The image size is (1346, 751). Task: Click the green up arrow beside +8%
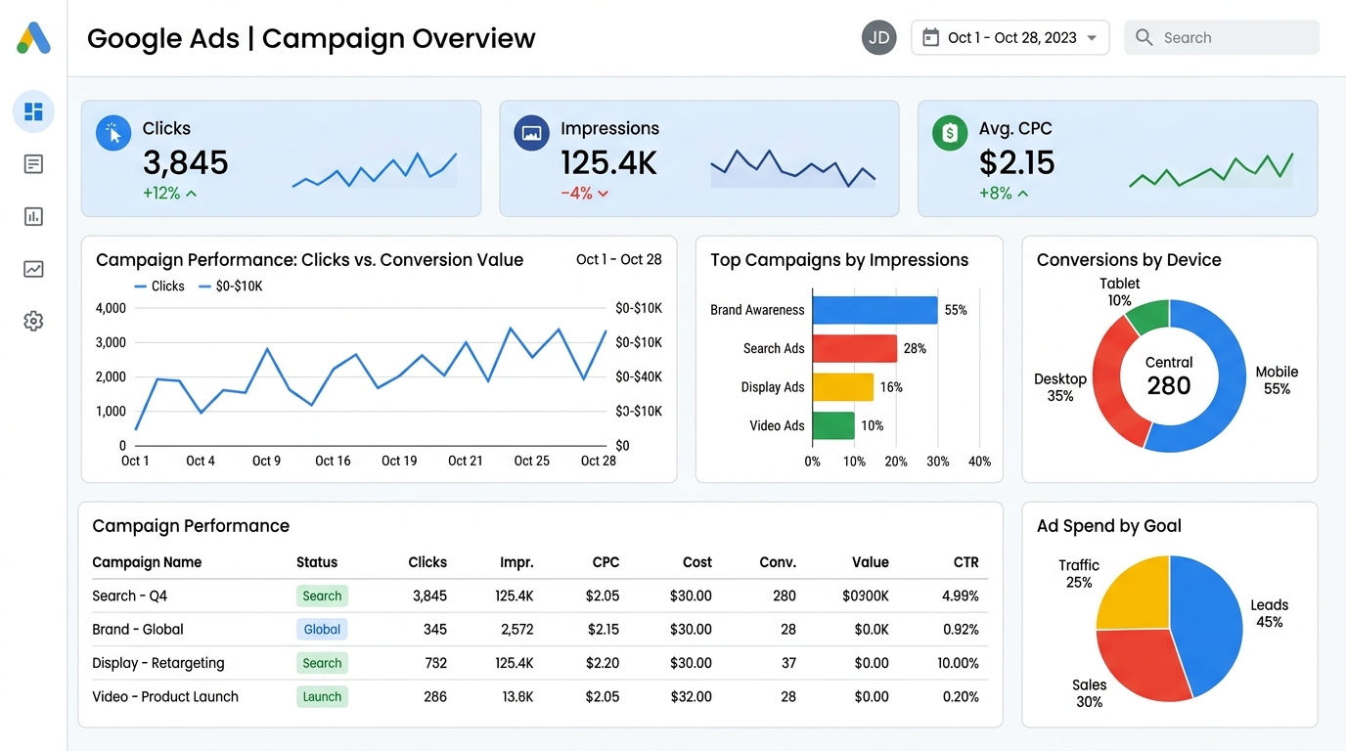1023,194
